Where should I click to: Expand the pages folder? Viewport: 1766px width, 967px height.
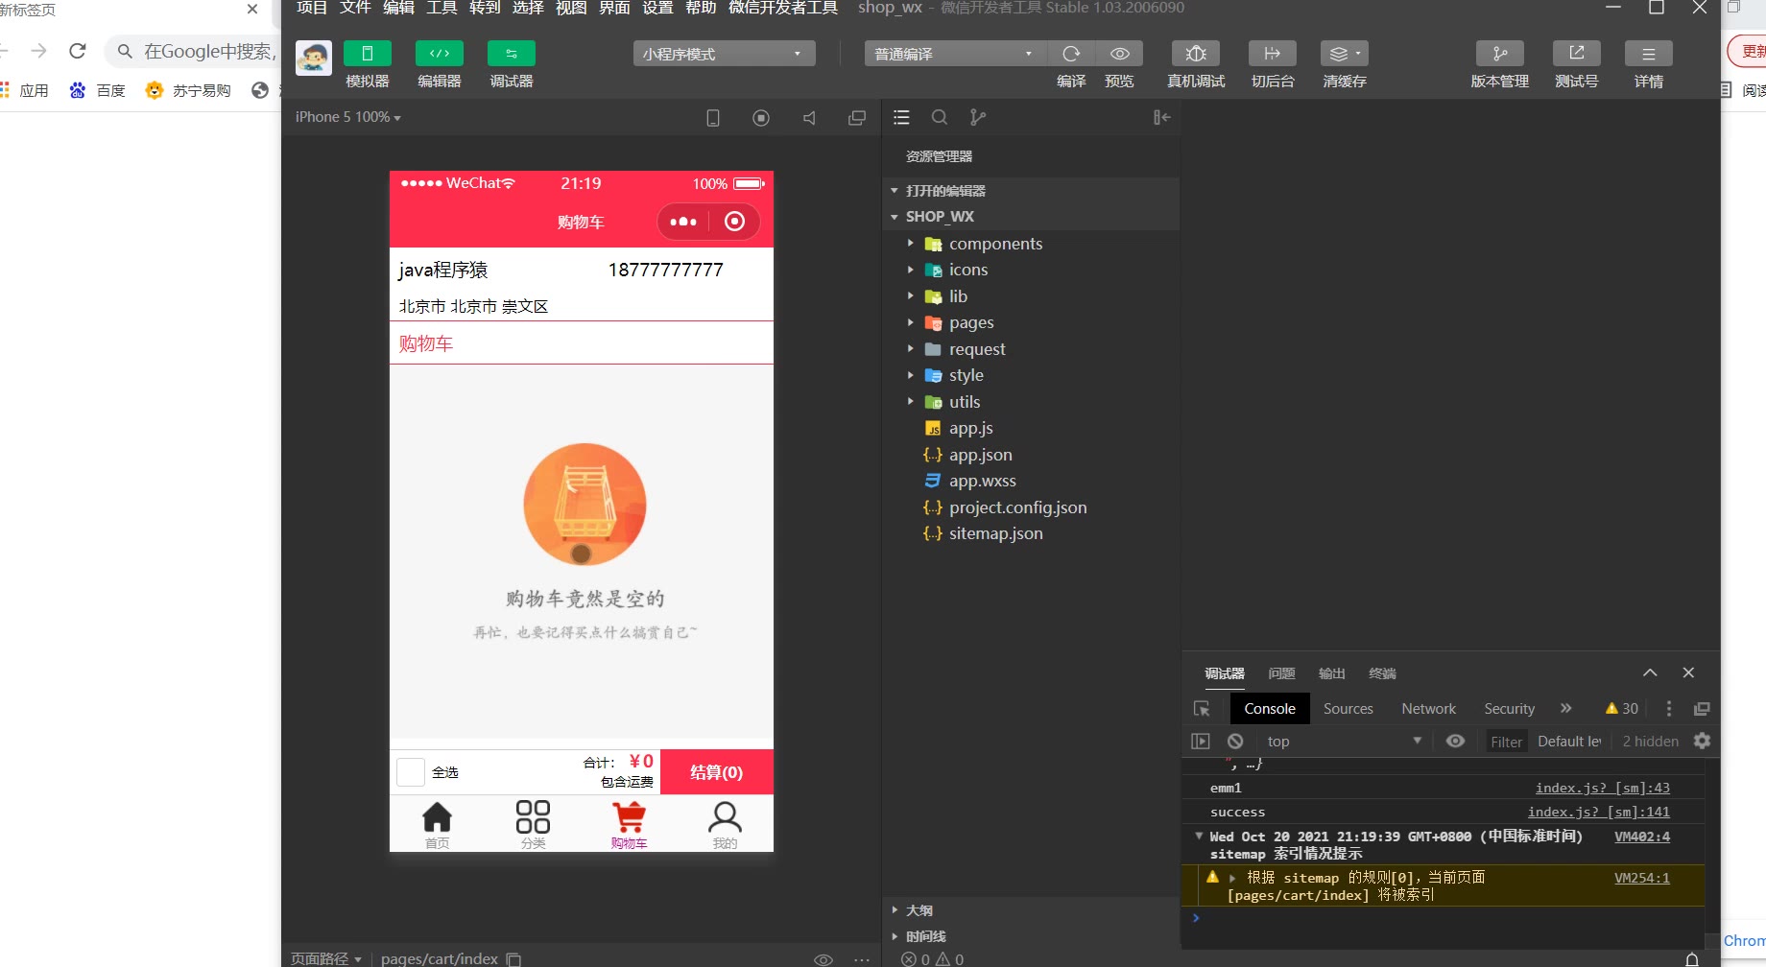[x=970, y=323]
